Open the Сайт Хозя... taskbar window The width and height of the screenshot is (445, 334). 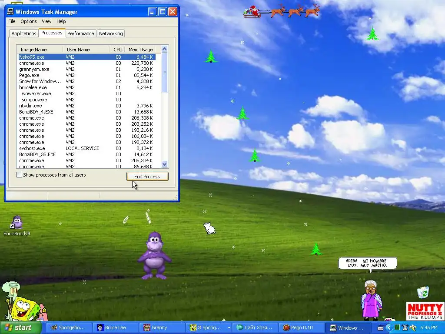(256, 328)
